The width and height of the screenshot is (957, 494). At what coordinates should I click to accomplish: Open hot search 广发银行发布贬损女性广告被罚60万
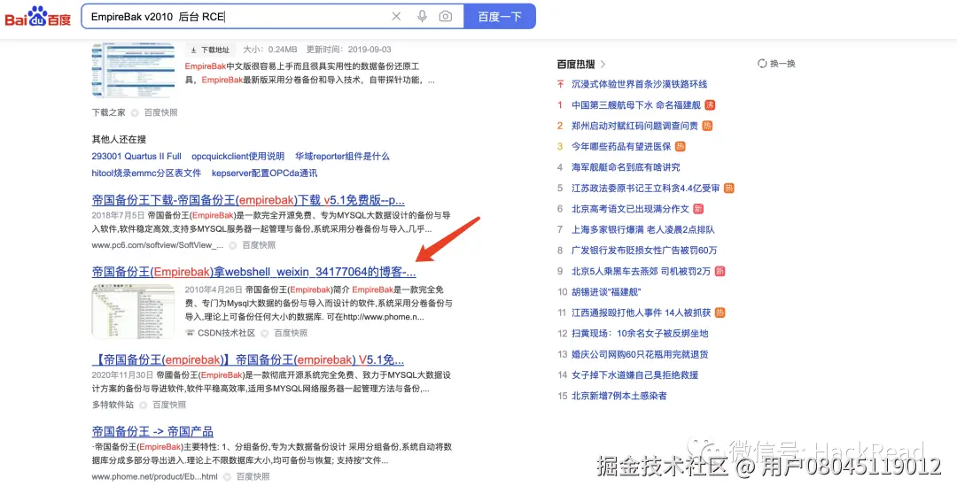(644, 250)
